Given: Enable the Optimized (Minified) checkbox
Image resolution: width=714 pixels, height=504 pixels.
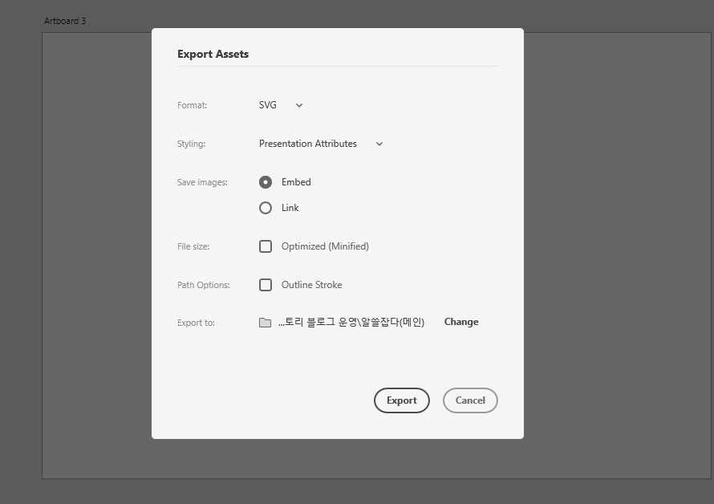Looking at the screenshot, I should click(266, 246).
